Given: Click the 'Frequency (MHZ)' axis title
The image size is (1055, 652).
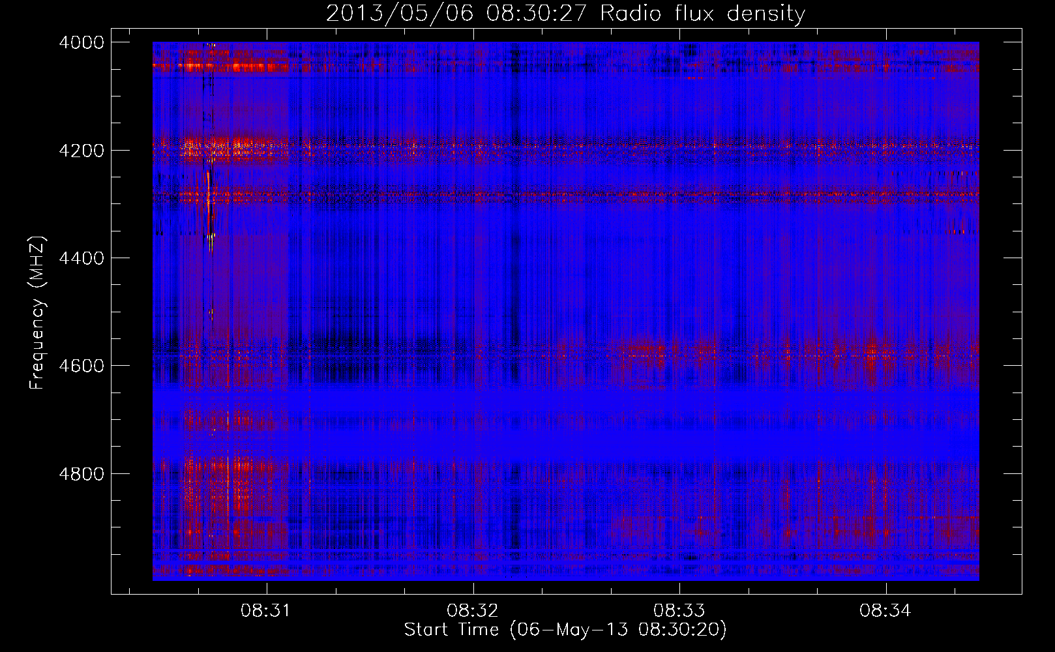Looking at the screenshot, I should (38, 313).
